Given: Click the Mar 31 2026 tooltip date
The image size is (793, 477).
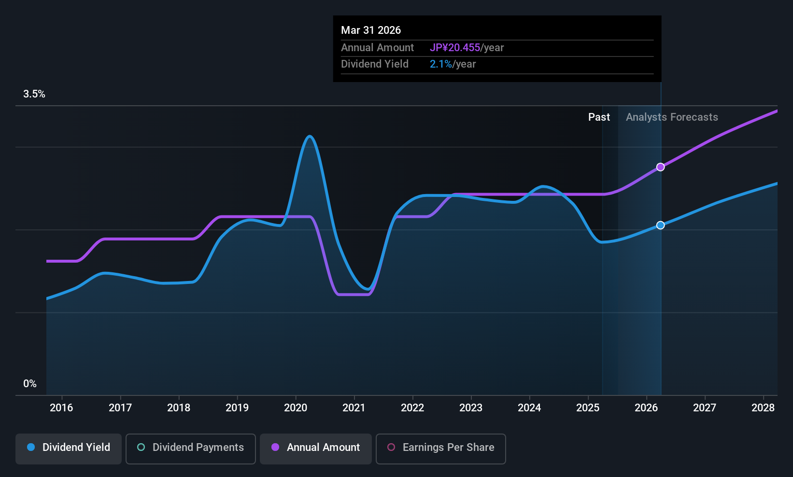Looking at the screenshot, I should tap(371, 30).
